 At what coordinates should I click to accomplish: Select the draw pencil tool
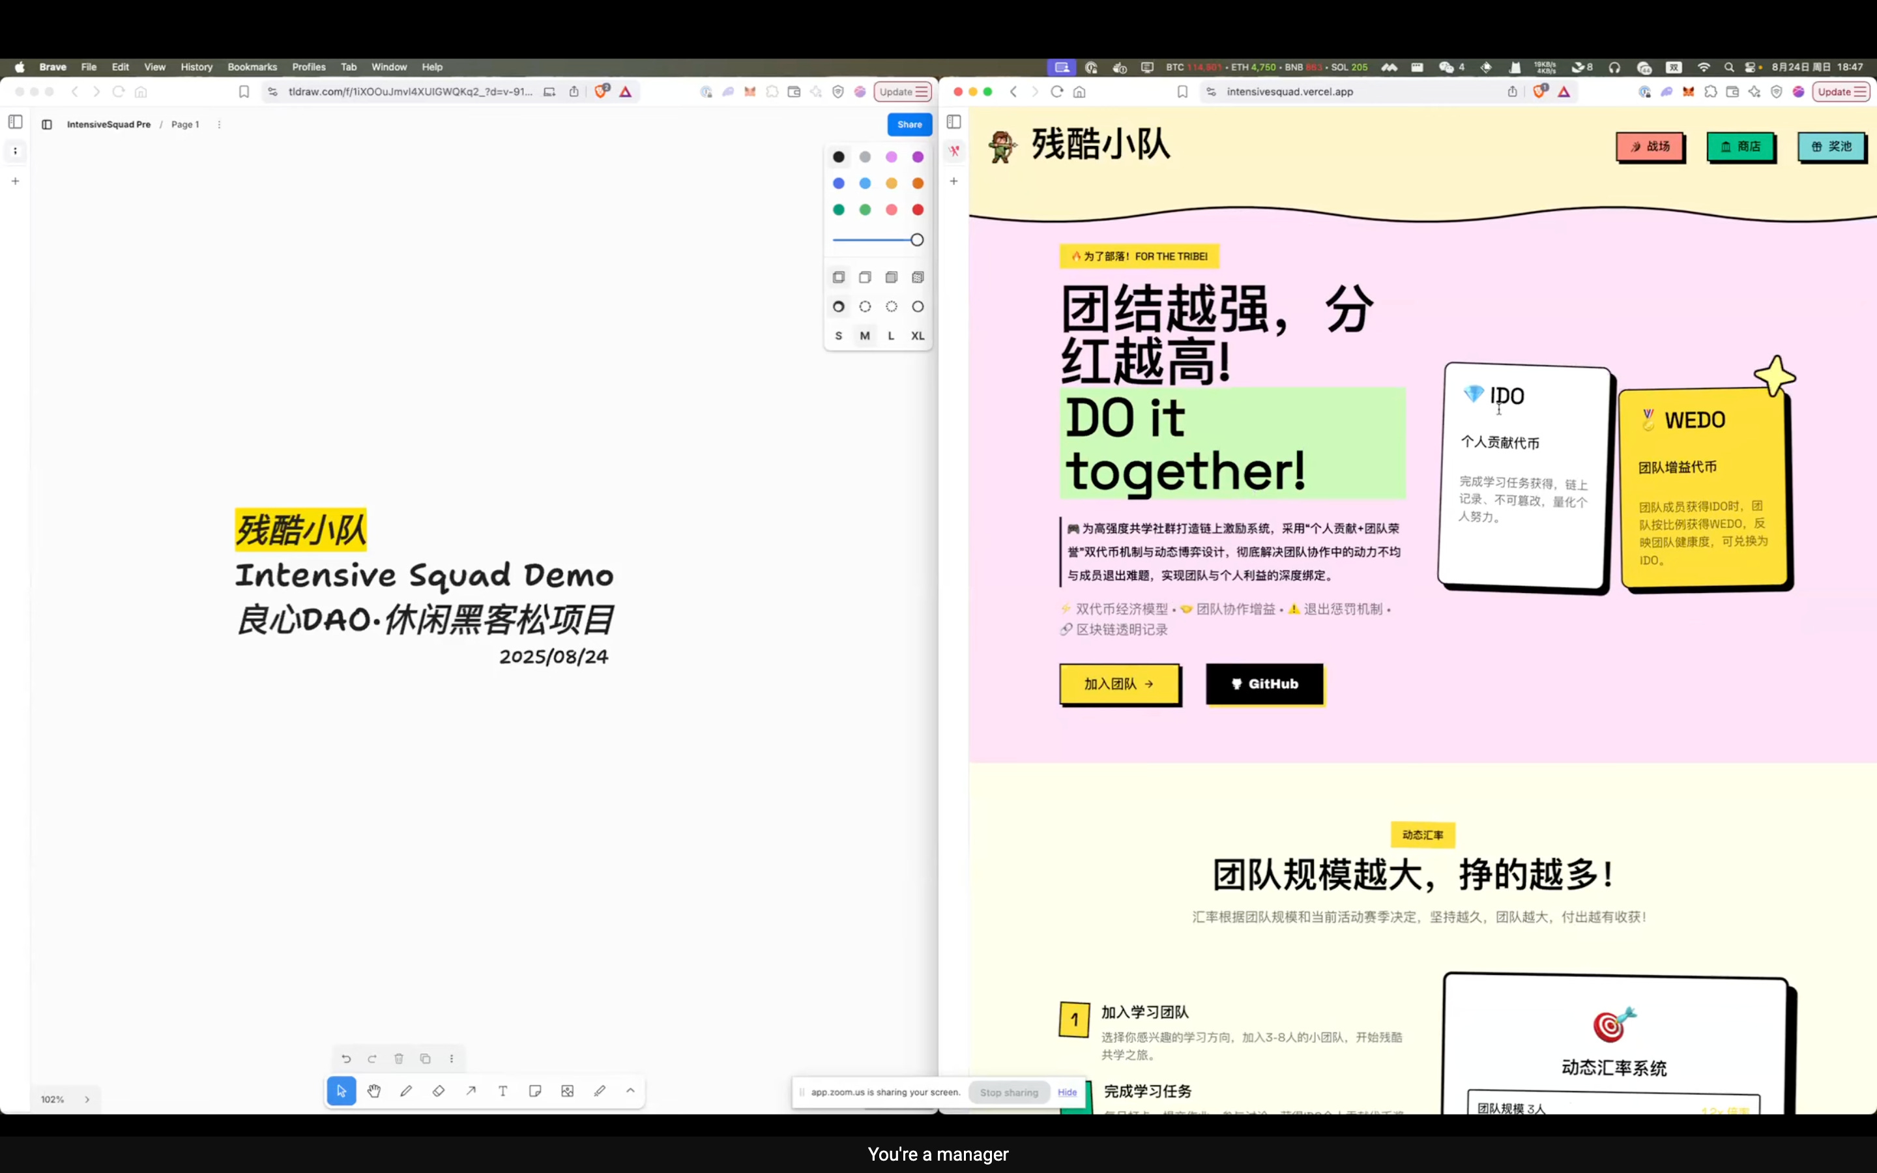point(405,1091)
